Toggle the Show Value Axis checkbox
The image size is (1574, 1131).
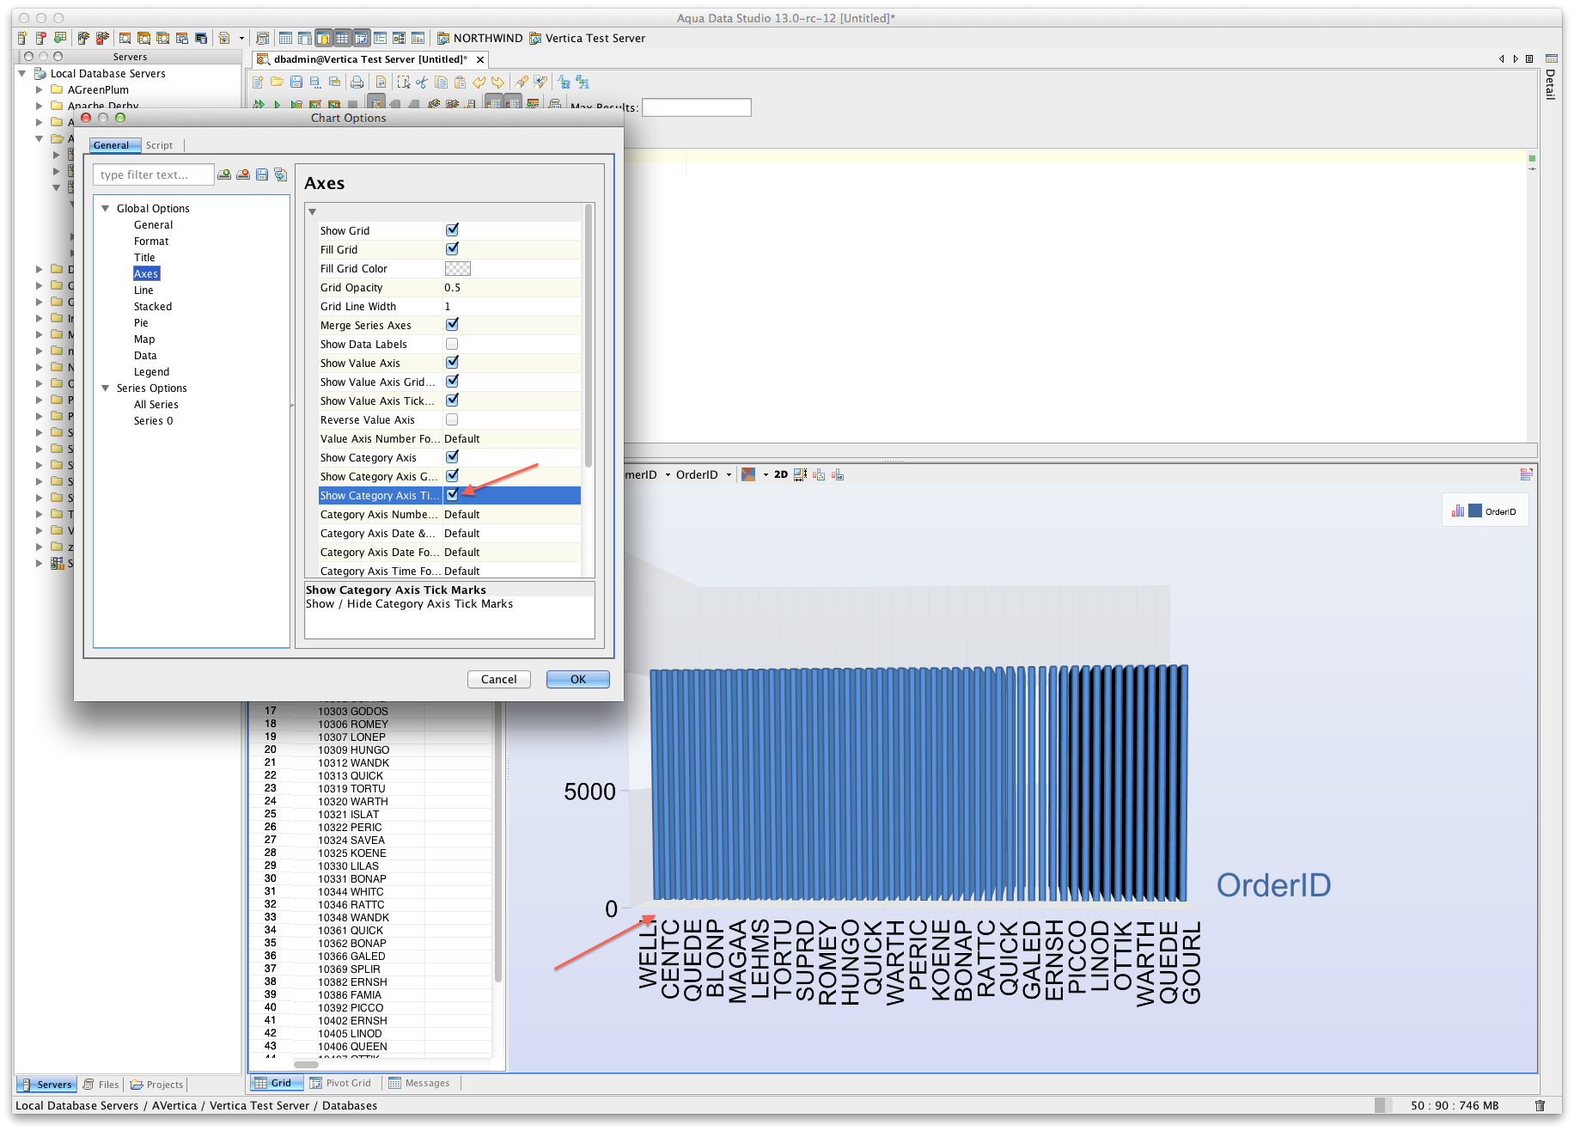pos(452,363)
